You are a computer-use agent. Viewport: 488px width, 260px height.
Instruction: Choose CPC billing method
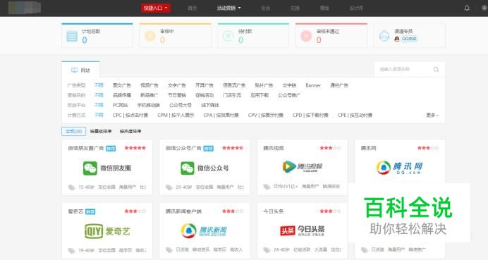point(130,115)
